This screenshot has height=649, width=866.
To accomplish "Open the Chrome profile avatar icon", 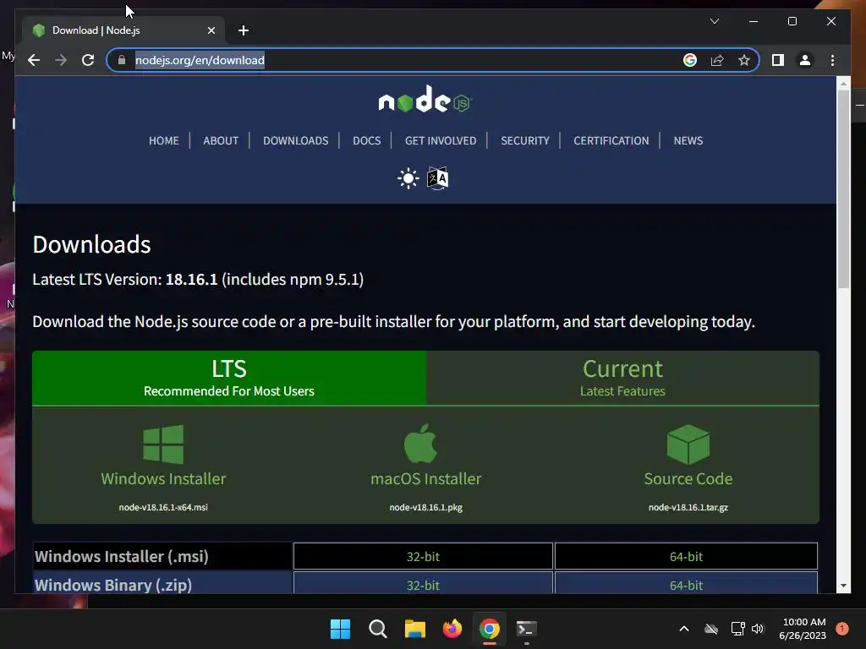I will click(x=805, y=60).
